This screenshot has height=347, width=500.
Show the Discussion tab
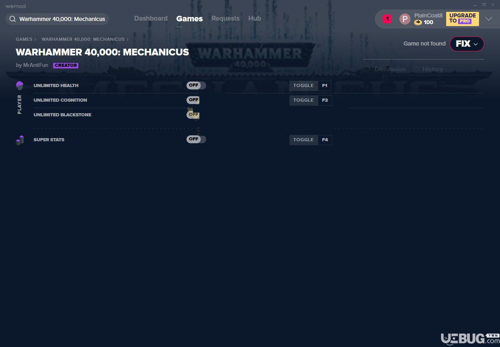coord(390,69)
